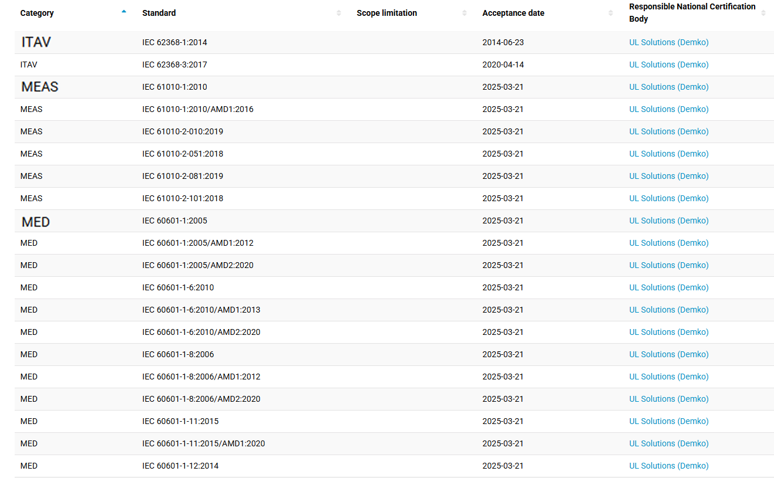Screen dimensions: 774x478
Task: Visit UL Solutions link for IEC 60601-1-8:2006
Action: [x=668, y=354]
